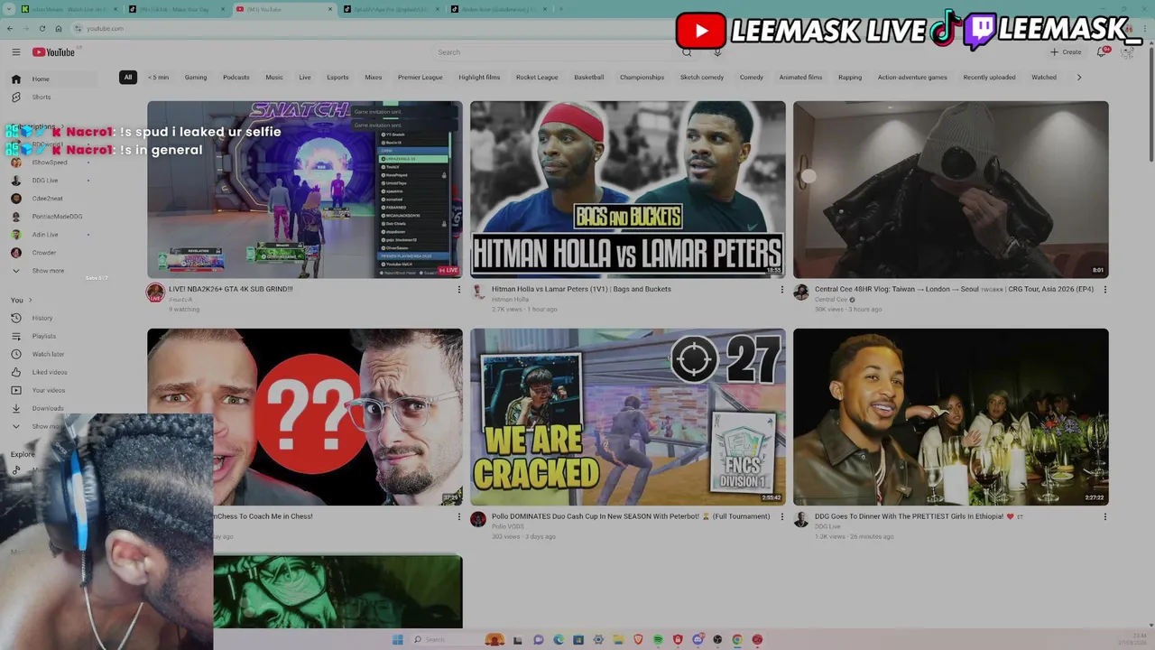Open Your videos in the sidebar
1155x650 pixels.
tap(52, 390)
